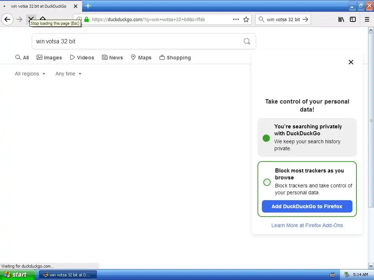Image resolution: width=374 pixels, height=280 pixels.
Task: Click the scrollbar up arrow
Action: [371, 30]
